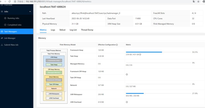Open the translate page icon
Viewport: 205px width, 108px height.
(x=194, y=2)
